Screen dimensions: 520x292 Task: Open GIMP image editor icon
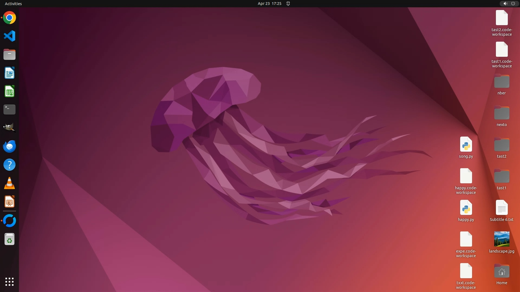pos(9,127)
